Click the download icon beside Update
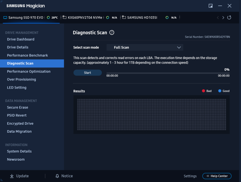Image resolution: width=241 pixels, height=182 pixels. (12, 176)
